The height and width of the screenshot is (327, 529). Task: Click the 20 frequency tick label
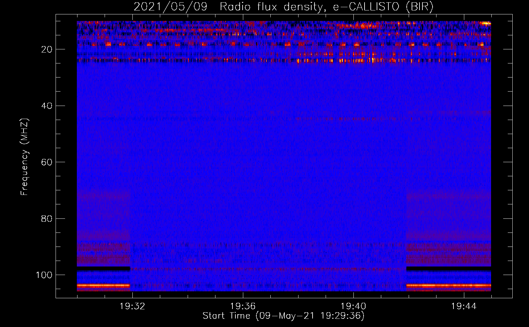47,49
